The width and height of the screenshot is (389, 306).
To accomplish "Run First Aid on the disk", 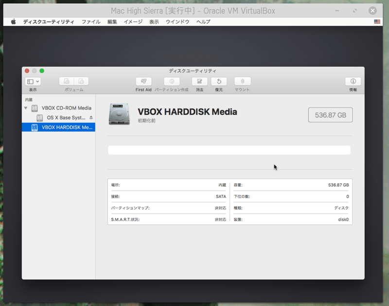I will tap(143, 81).
